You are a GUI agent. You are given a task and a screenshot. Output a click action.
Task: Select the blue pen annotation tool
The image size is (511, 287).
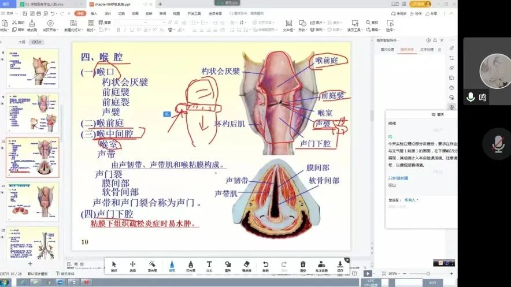(x=172, y=266)
